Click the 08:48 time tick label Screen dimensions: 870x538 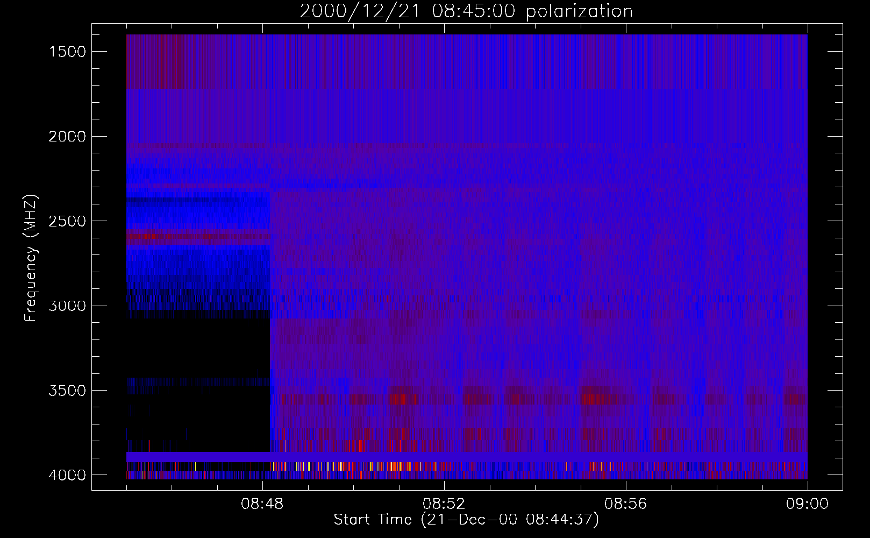tap(262, 504)
